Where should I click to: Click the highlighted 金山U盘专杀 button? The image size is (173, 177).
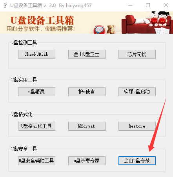pyautogui.click(x=137, y=161)
